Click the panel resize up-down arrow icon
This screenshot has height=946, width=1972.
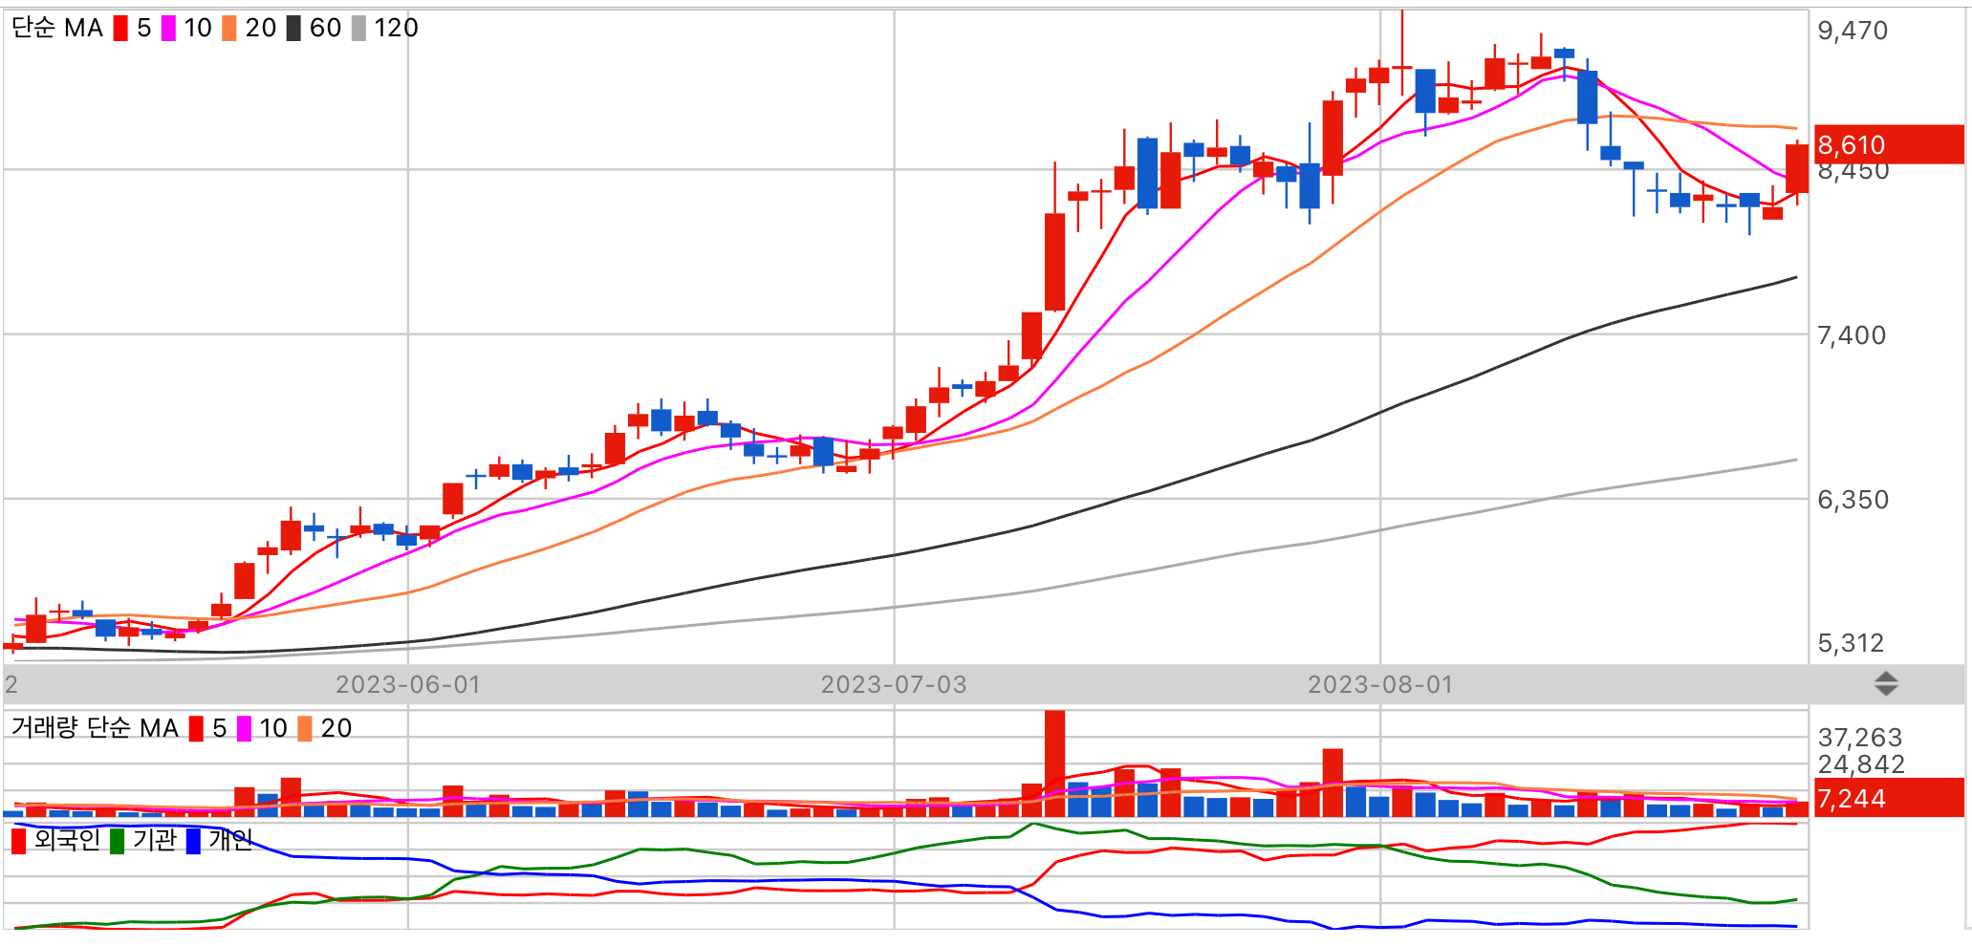pyautogui.click(x=1886, y=683)
